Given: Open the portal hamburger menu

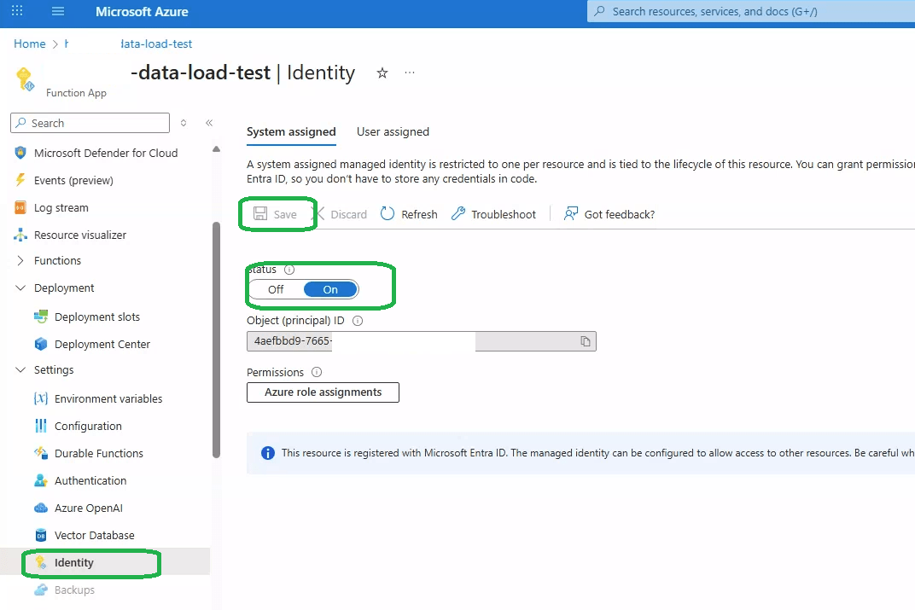Looking at the screenshot, I should pos(58,11).
